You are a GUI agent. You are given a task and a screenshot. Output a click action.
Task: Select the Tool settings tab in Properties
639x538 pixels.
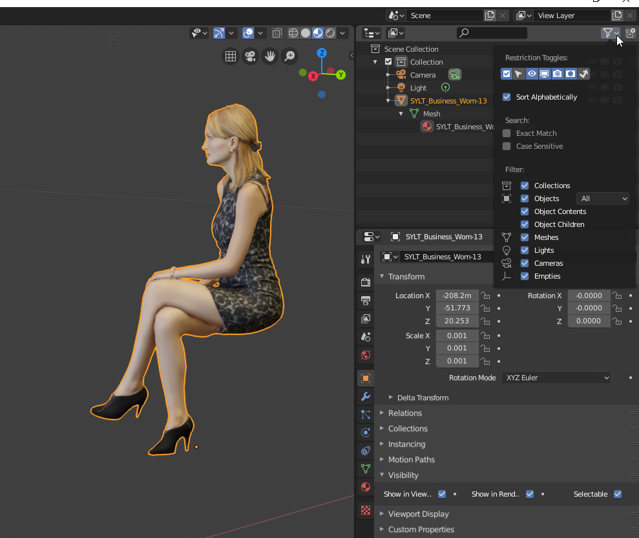pos(365,259)
